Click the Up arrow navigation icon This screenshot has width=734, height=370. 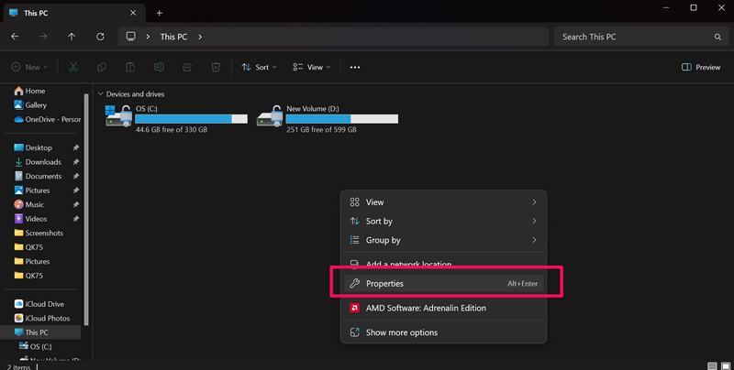[72, 37]
